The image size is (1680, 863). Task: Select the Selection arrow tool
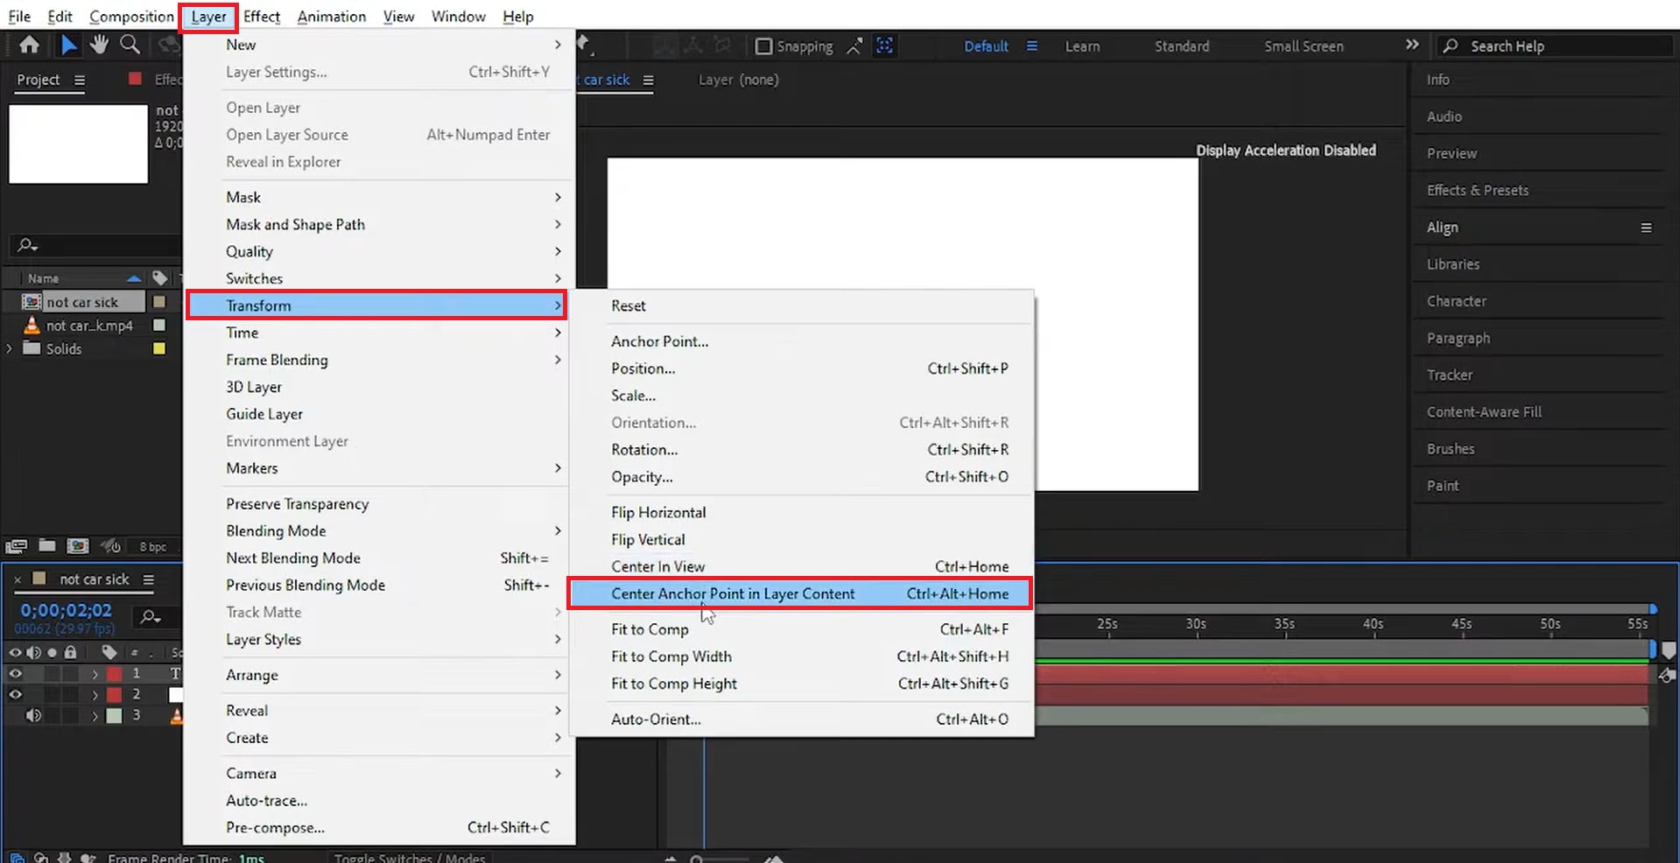click(x=68, y=45)
